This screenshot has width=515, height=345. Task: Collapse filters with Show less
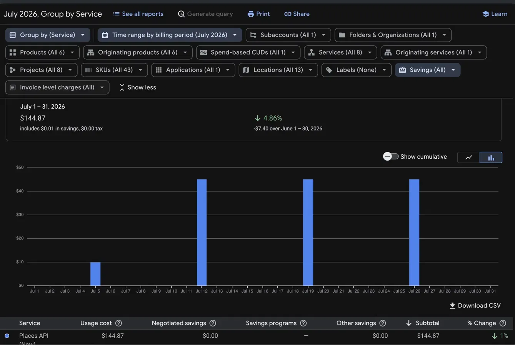coord(138,87)
